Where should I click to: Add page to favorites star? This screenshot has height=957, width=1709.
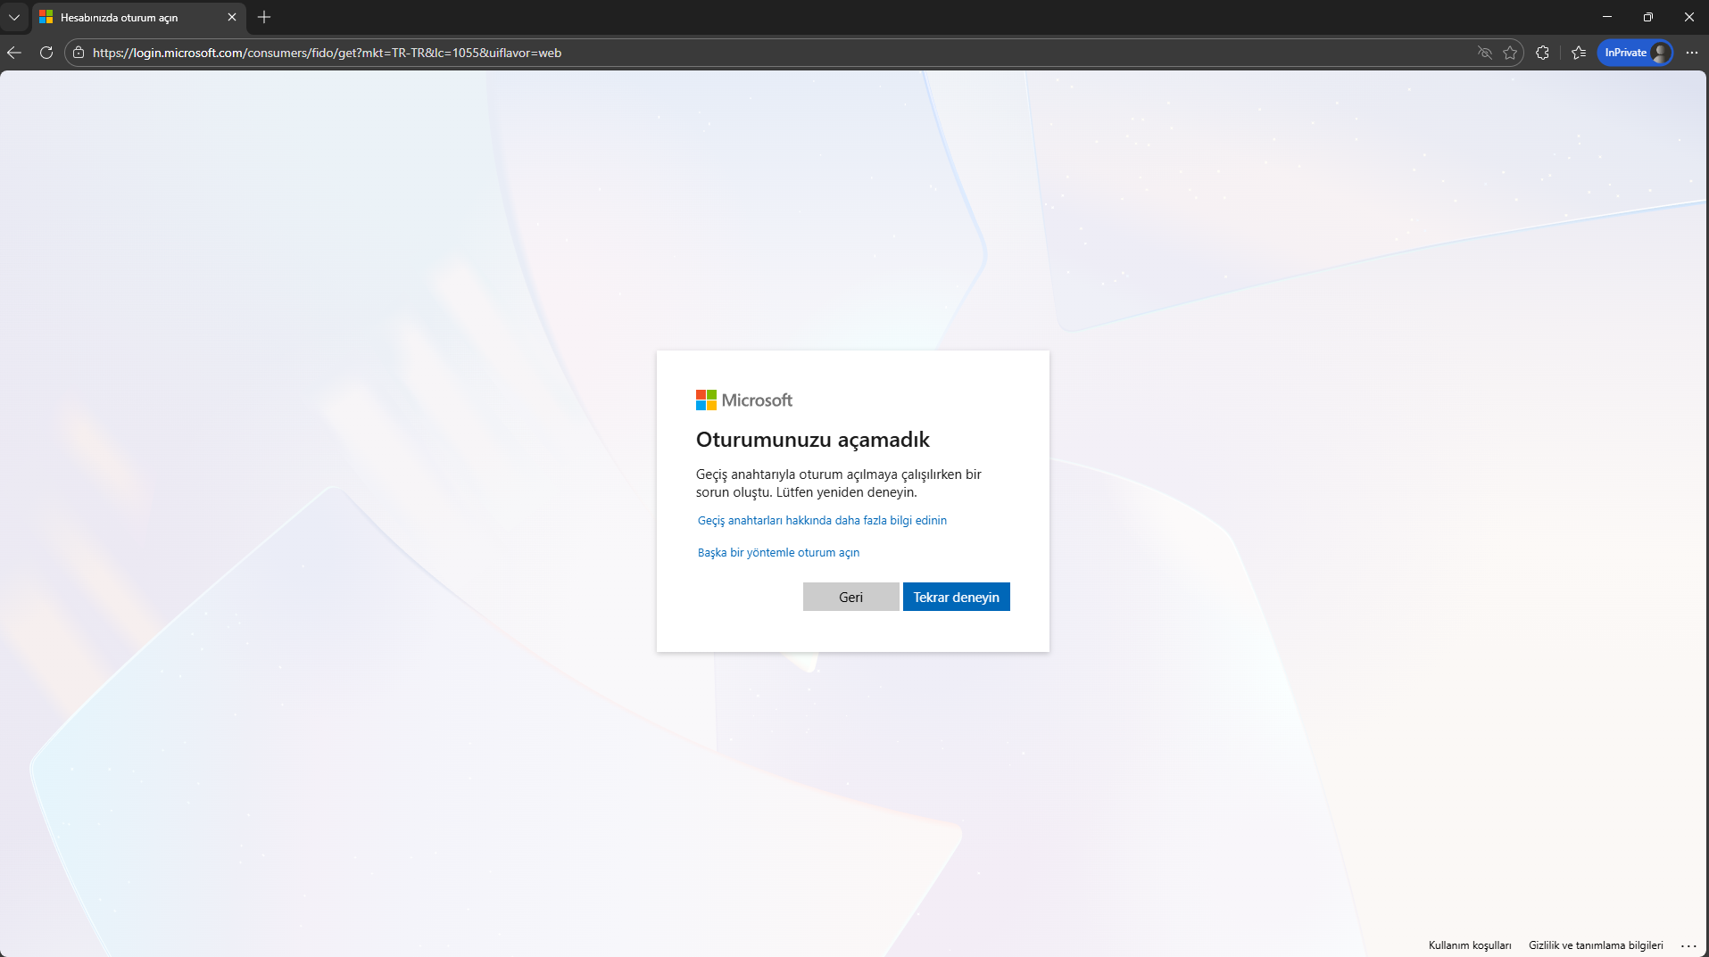[1510, 53]
